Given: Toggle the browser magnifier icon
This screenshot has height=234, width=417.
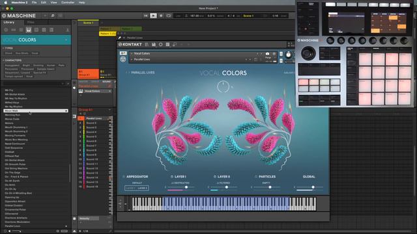Looking at the screenshot, I should [x=53, y=16].
